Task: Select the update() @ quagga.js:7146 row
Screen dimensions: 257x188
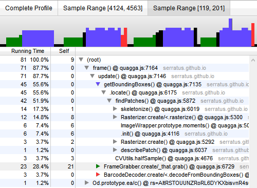Action: coord(124,76)
